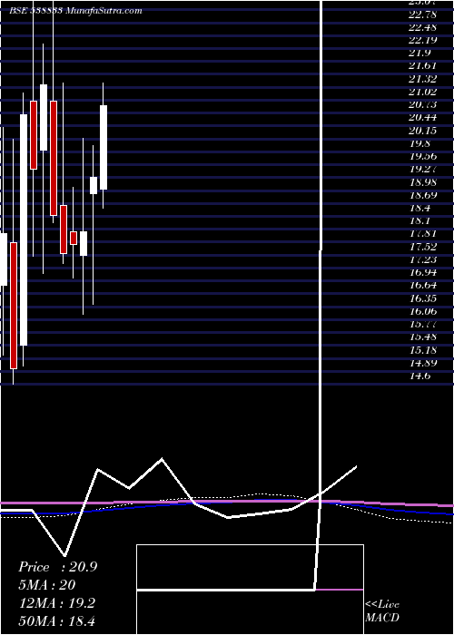This screenshot has width=454, height=635.
Task: Click the 22.48 price axis label
Action: (x=423, y=27)
